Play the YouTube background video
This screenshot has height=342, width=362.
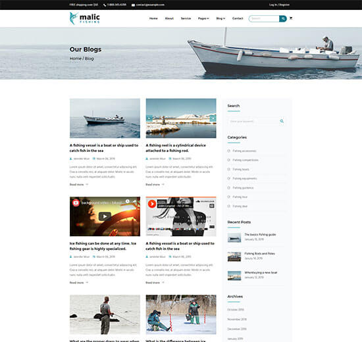105,216
